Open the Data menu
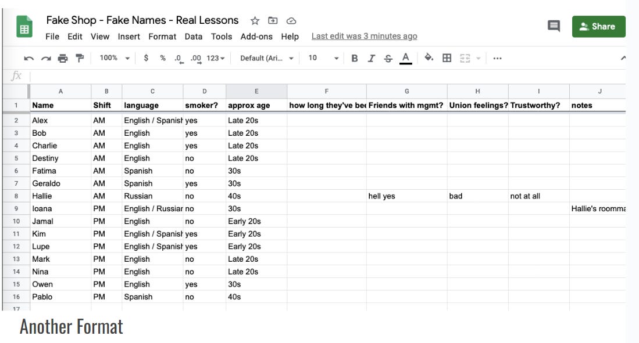The height and width of the screenshot is (343, 639). [194, 37]
